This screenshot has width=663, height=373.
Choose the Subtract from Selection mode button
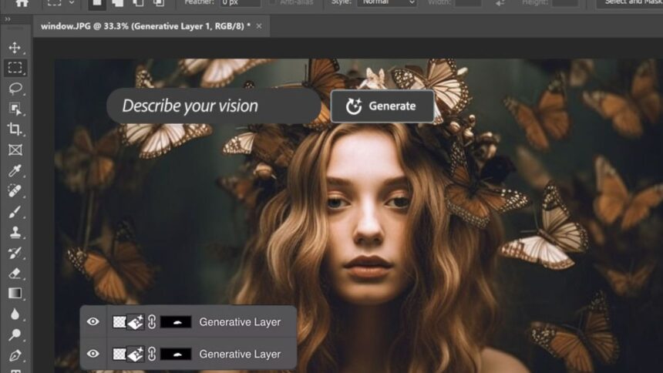tap(138, 3)
